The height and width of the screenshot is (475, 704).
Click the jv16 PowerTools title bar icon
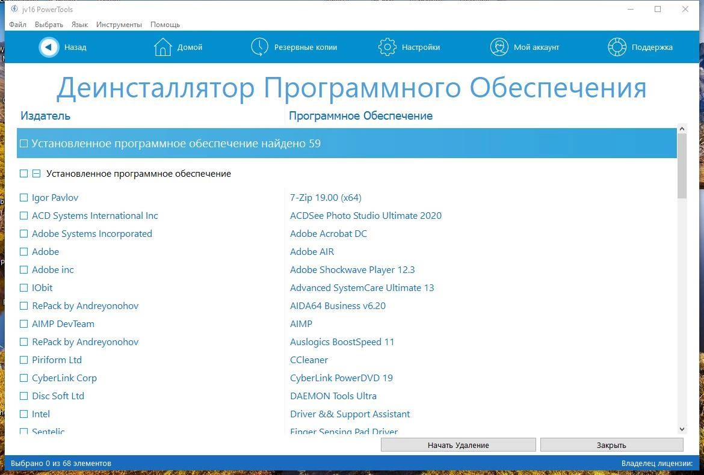click(x=14, y=9)
